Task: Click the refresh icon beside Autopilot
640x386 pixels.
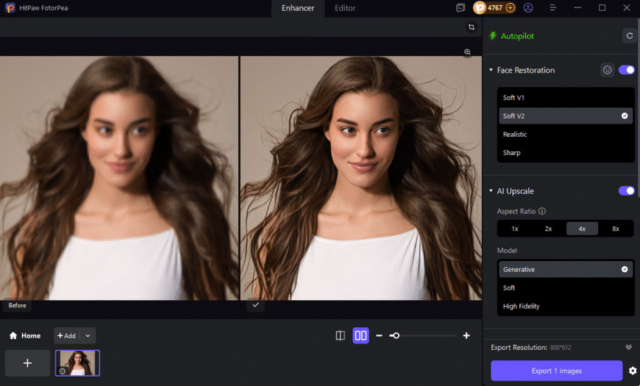Action: [629, 36]
